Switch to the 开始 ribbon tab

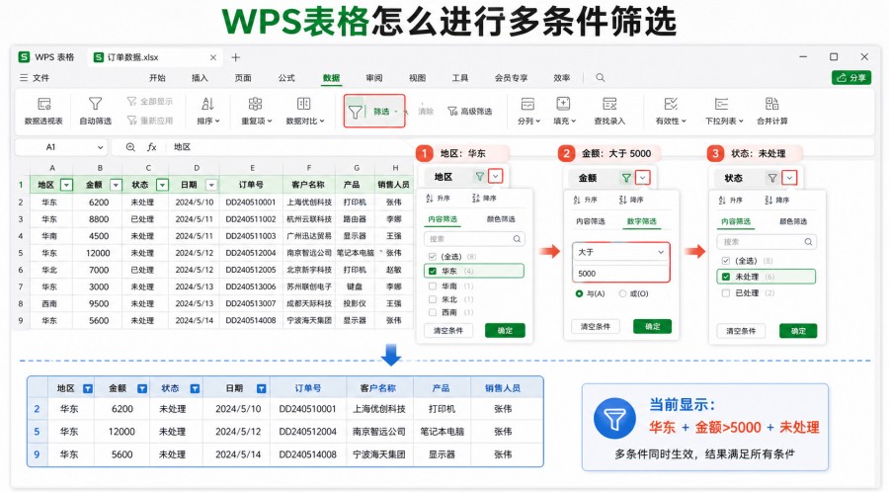coord(157,78)
